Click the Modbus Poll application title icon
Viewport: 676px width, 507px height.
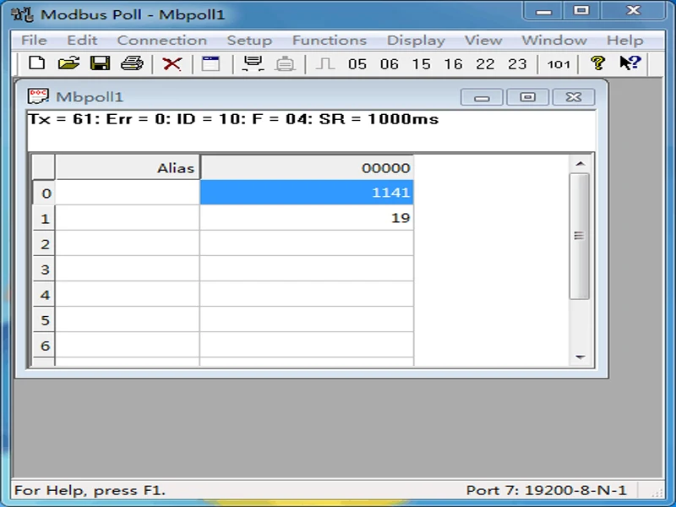coord(22,14)
